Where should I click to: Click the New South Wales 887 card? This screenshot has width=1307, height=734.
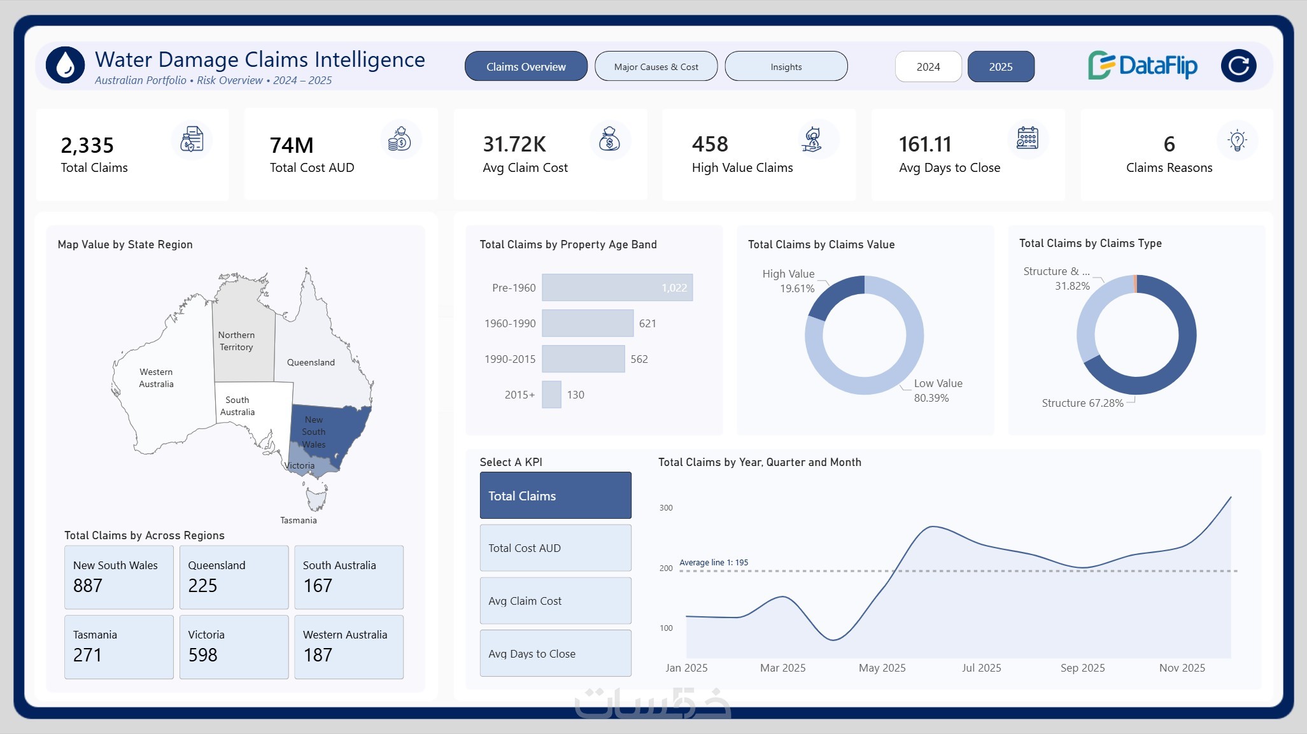119,577
